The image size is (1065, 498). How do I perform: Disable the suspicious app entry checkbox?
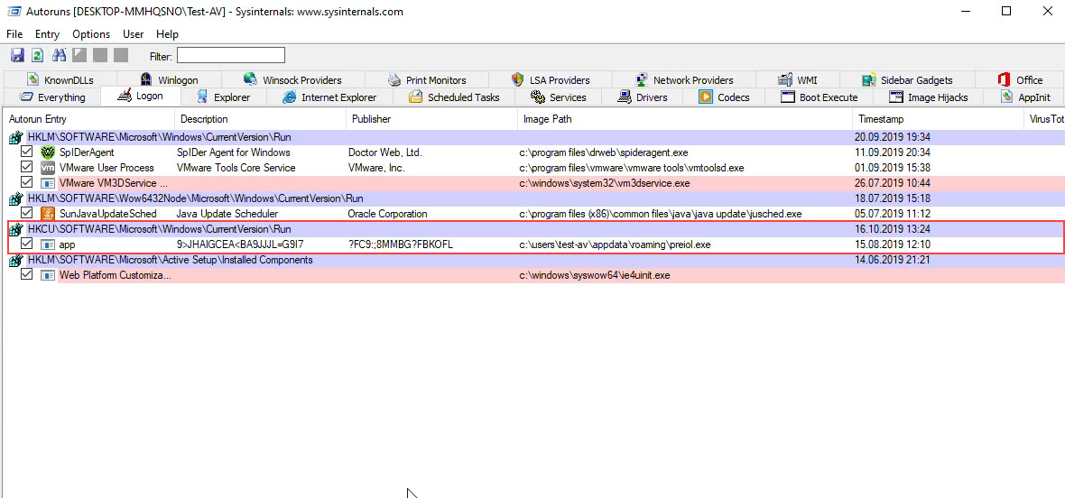tap(27, 244)
